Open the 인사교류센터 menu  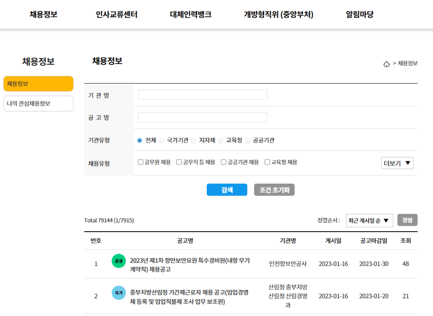coord(117,14)
